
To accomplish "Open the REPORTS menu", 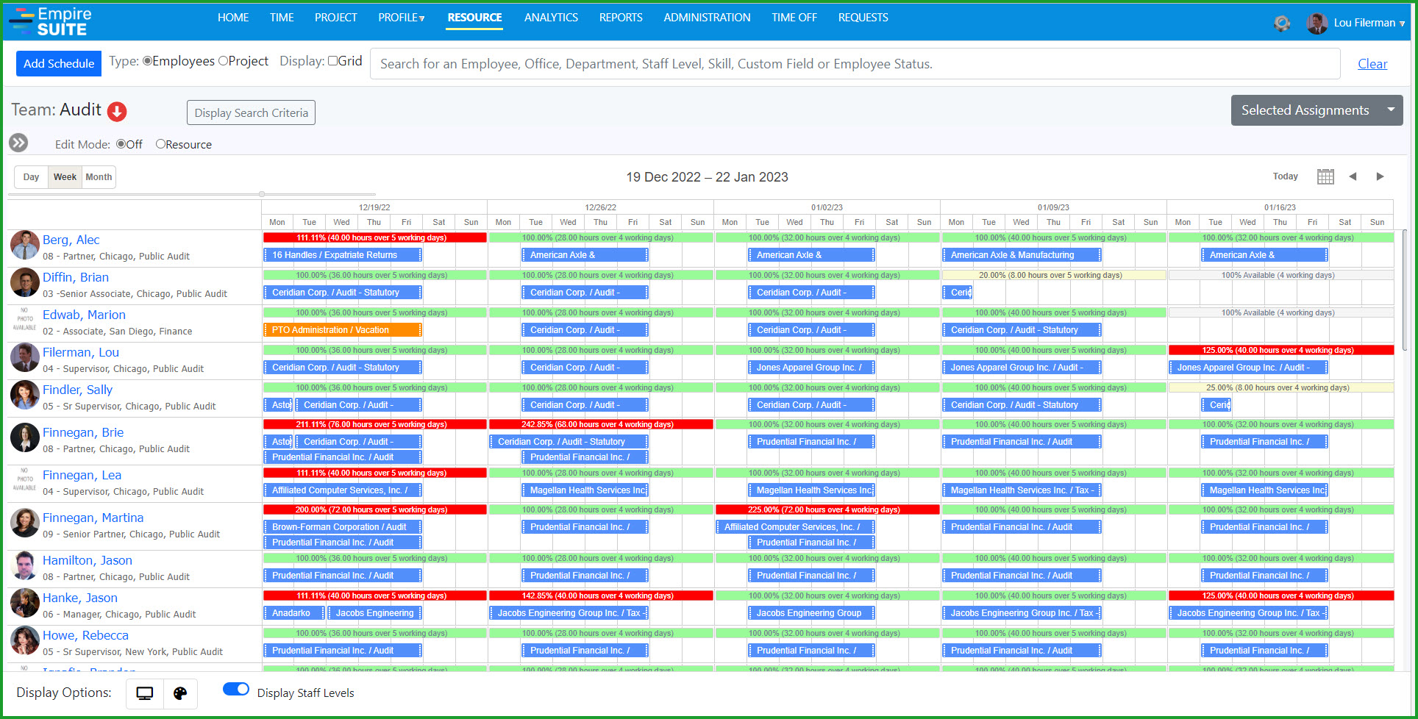I will point(621,18).
